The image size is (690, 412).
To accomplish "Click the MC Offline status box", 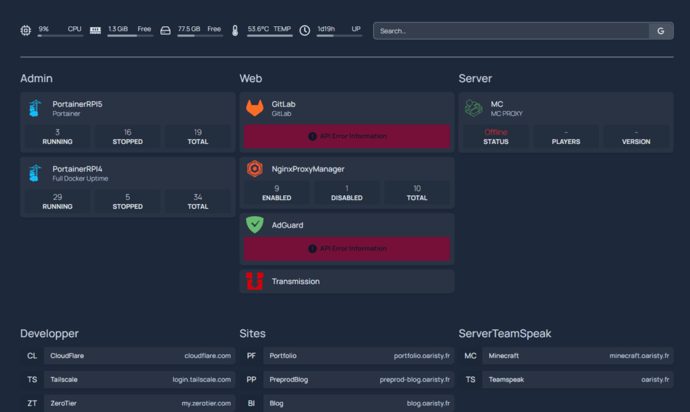I will 496,137.
